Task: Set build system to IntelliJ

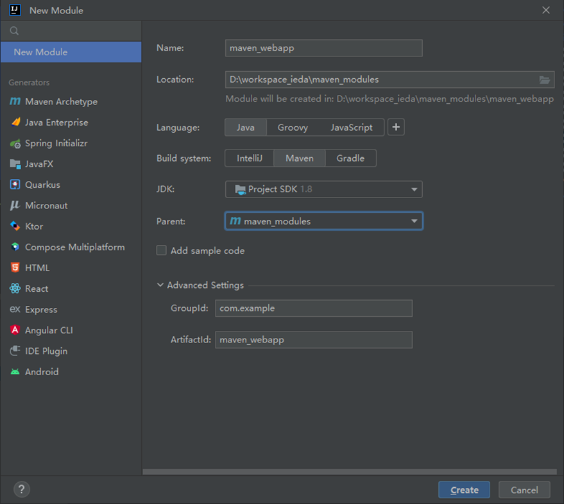Action: tap(249, 158)
